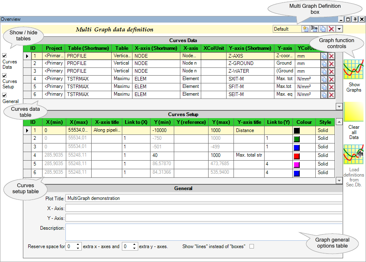Copy curve row with SEIT-M
366x262 pixels.
(x=324, y=94)
